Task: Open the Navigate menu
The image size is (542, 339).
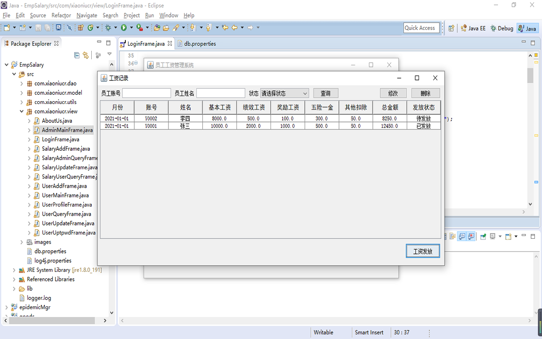Action: pos(87,15)
